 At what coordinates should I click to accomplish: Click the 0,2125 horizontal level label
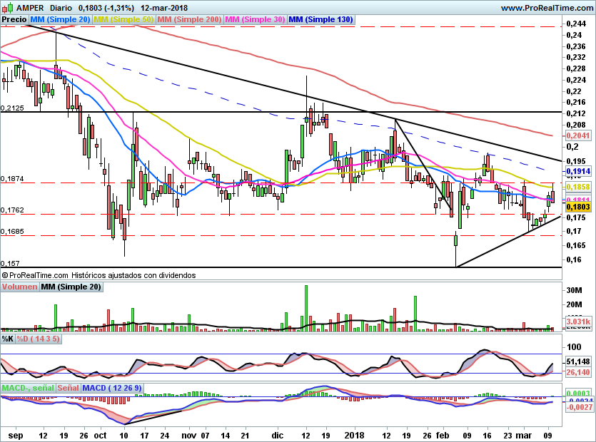[x=12, y=108]
